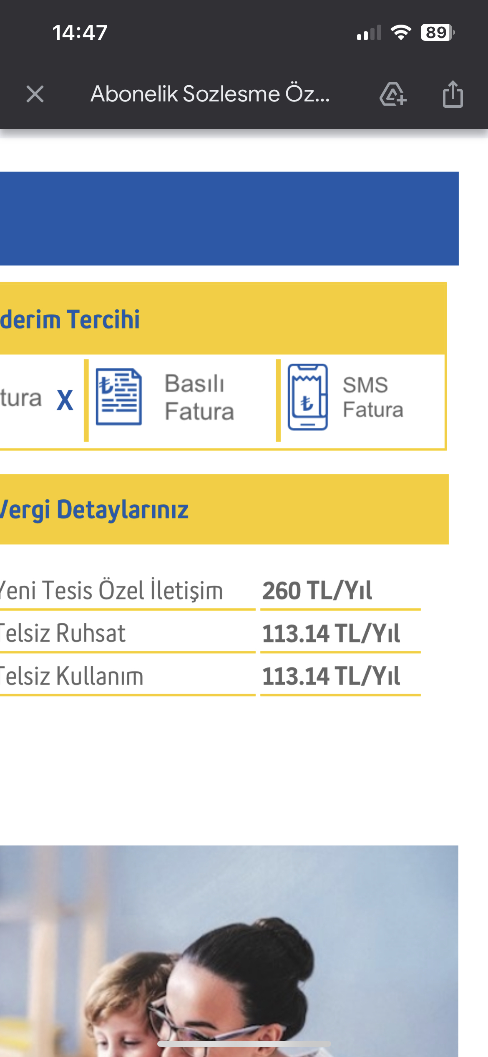Select the Telsiz Kullanım row label
The height and width of the screenshot is (1057, 488).
tap(72, 676)
